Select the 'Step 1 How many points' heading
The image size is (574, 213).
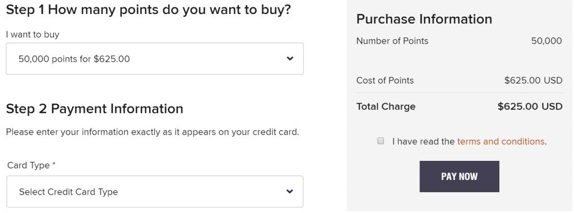tap(148, 10)
